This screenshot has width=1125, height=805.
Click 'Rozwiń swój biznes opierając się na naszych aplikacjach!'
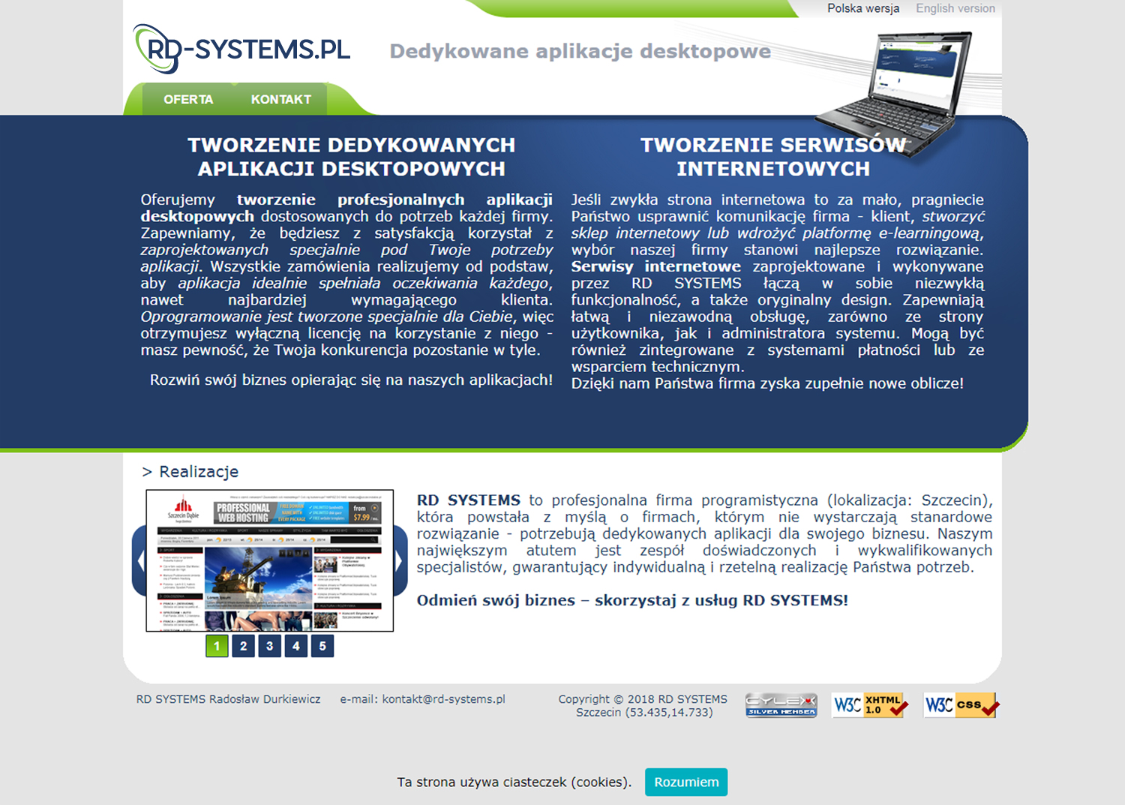(351, 380)
